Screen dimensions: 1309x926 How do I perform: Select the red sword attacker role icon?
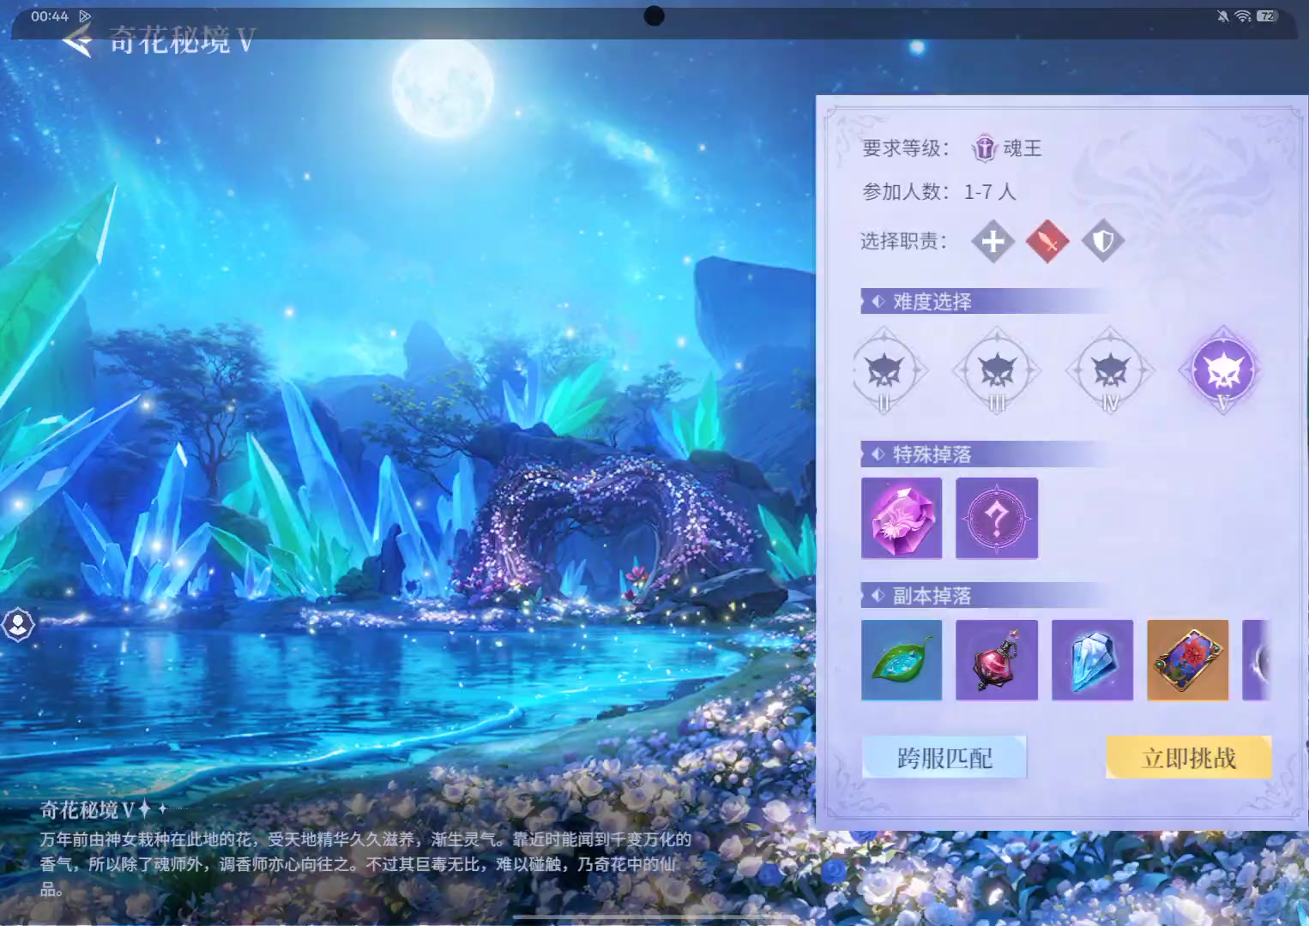(1047, 241)
